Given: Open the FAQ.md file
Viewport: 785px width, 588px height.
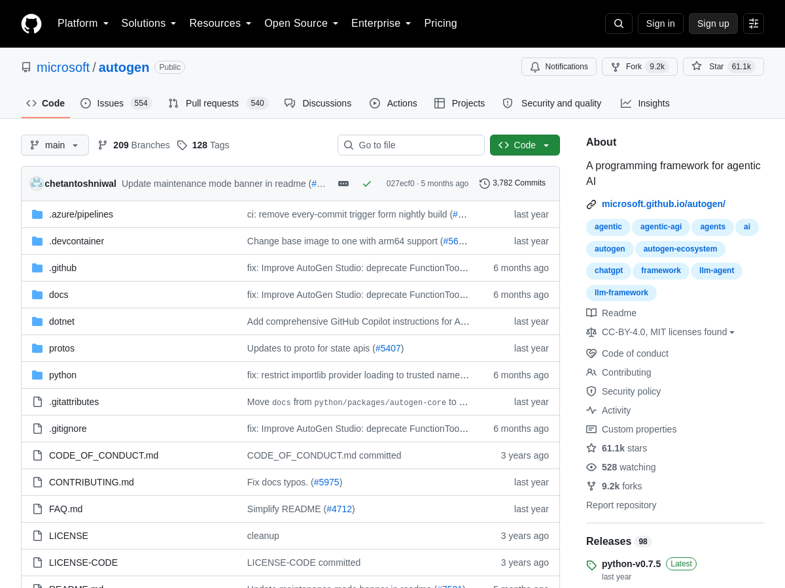Looking at the screenshot, I should click(x=65, y=509).
